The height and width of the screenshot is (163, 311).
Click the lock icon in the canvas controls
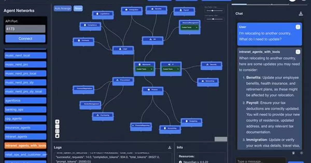pyautogui.click(x=58, y=136)
